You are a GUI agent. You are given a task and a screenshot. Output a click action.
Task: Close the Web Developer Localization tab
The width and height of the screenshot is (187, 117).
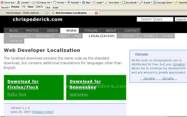[x=96, y=13]
